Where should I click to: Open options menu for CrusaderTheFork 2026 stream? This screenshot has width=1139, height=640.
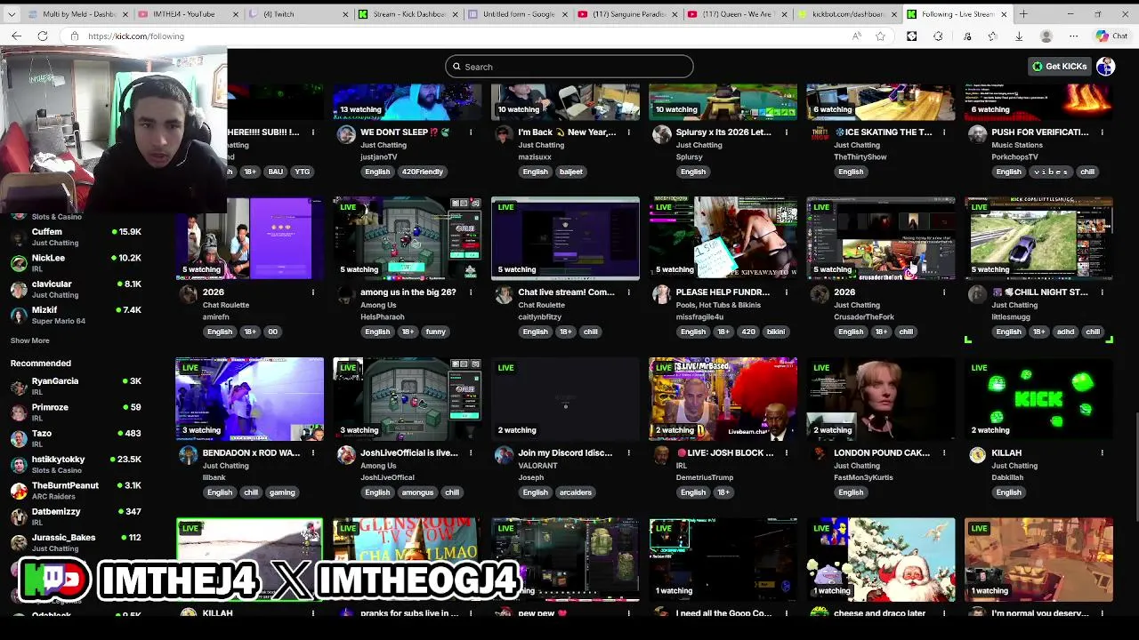click(944, 292)
